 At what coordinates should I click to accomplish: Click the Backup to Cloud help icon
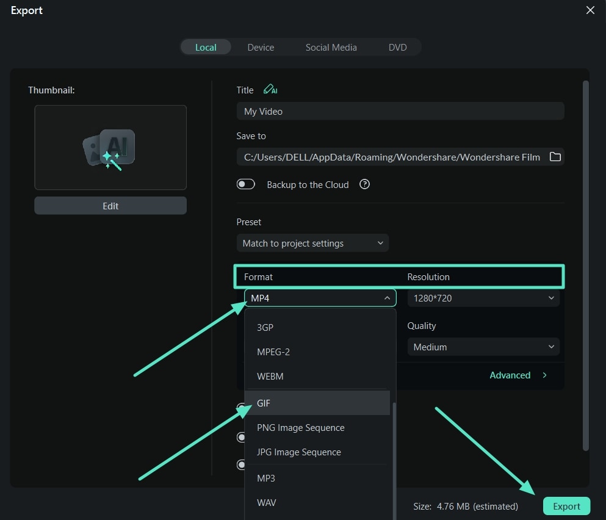pyautogui.click(x=364, y=184)
